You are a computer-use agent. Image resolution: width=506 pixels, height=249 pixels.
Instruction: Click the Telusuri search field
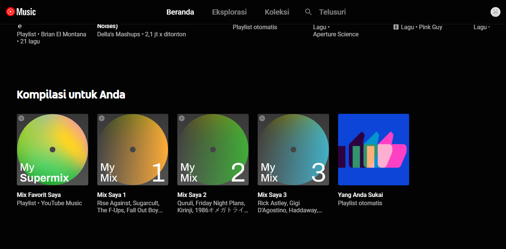tap(332, 12)
